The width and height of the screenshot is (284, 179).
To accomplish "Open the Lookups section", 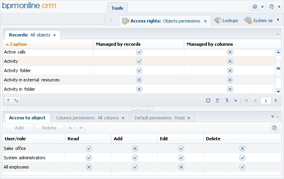I will click(226, 21).
